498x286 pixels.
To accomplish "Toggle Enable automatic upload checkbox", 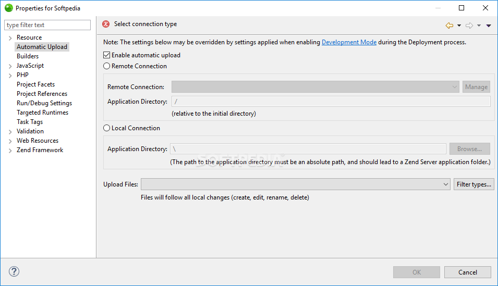I will (x=107, y=55).
